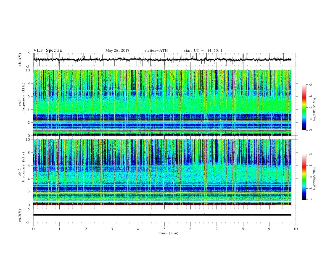Click ch.1 frequency tick label "6"

tap(29, 96)
